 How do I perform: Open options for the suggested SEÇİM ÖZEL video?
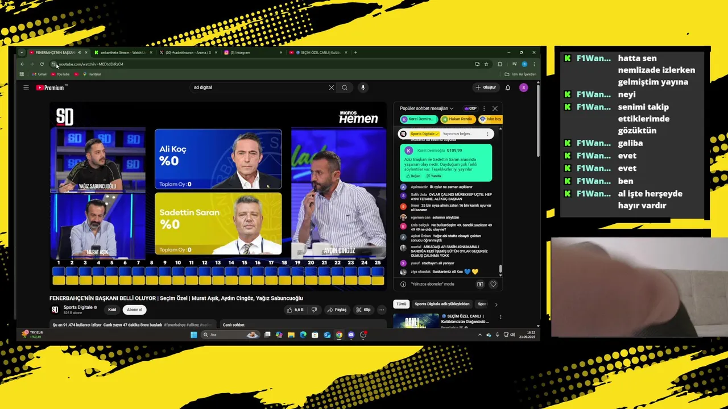coord(500,317)
